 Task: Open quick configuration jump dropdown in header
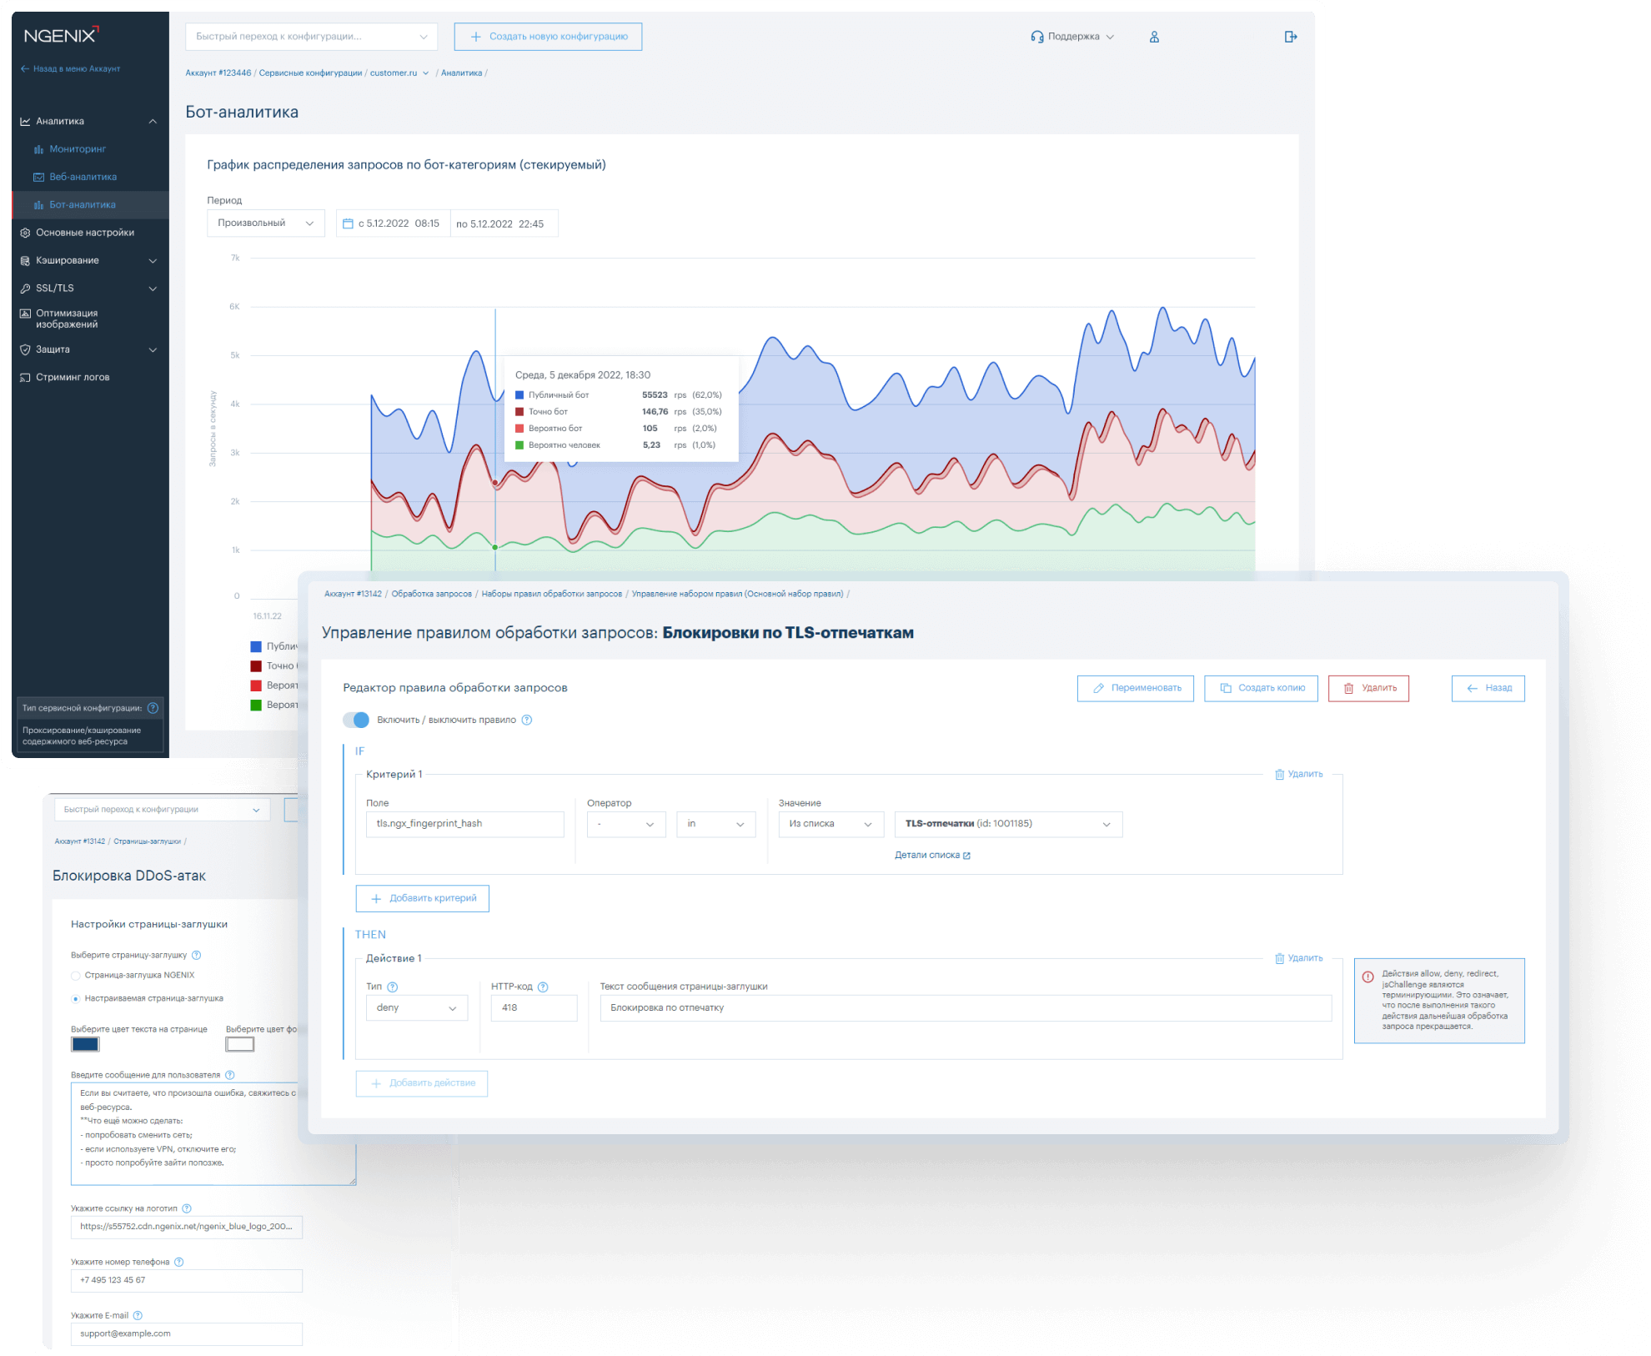coord(311,37)
